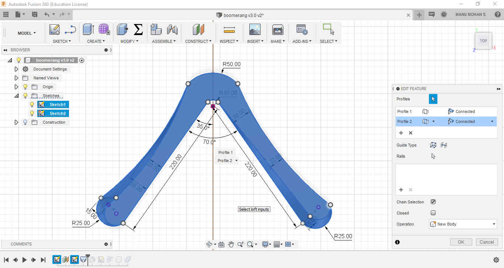
Task: Expand the Construction folder
Action: (x=16, y=122)
